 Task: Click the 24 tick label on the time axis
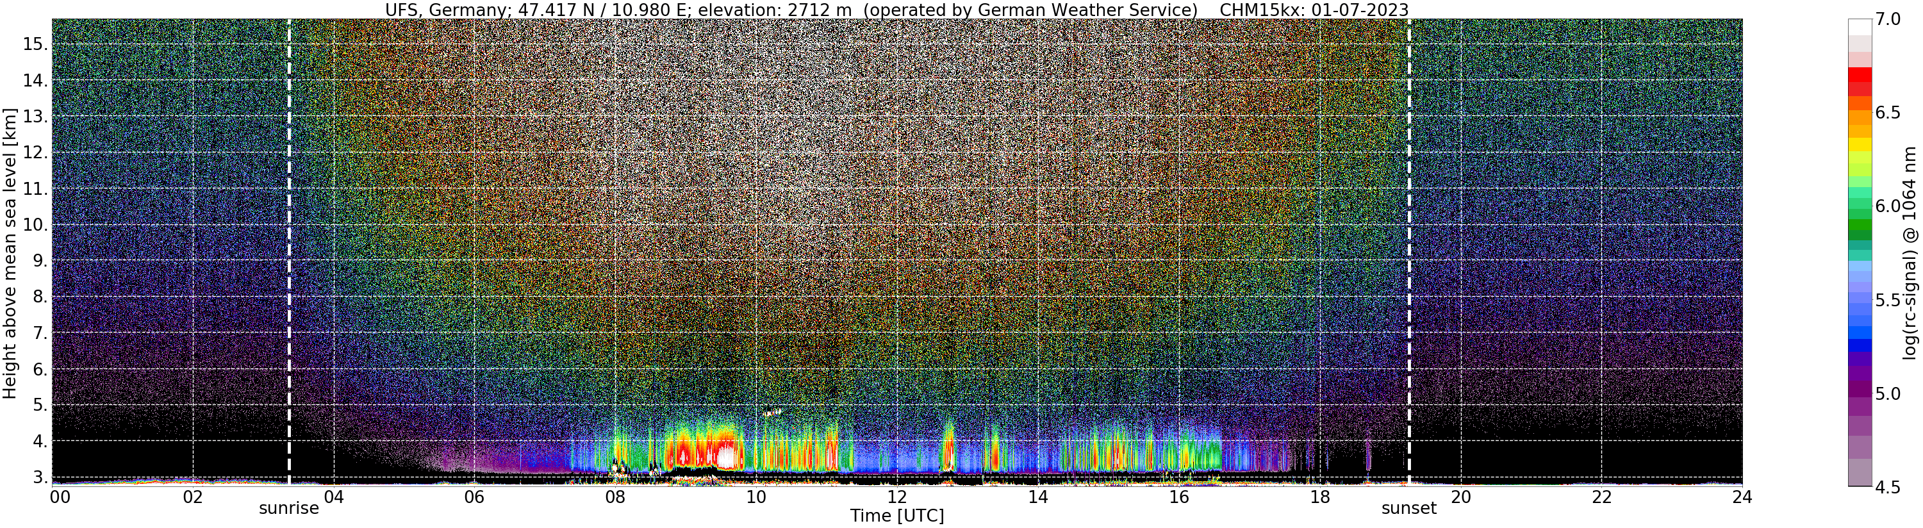click(x=1742, y=497)
